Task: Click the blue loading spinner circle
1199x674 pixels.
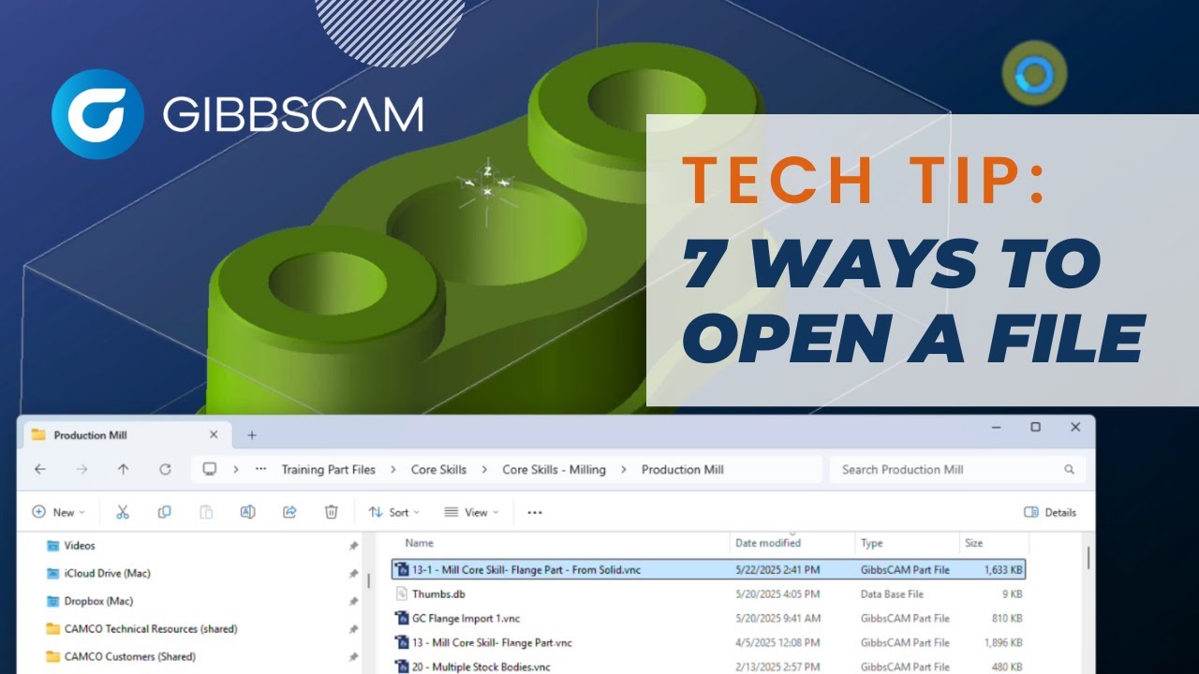Action: [x=1034, y=73]
